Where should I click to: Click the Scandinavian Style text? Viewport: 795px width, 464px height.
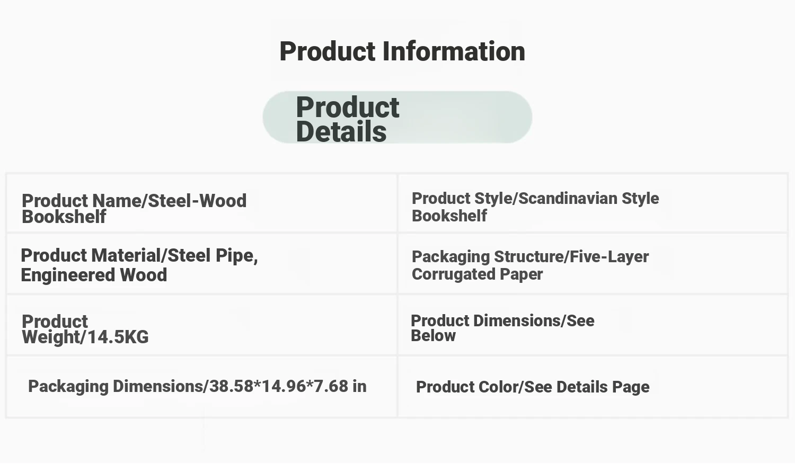tap(589, 199)
